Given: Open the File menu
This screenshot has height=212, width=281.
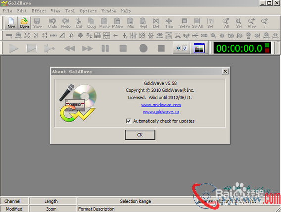Looking at the screenshot, I should click(x=7, y=11).
